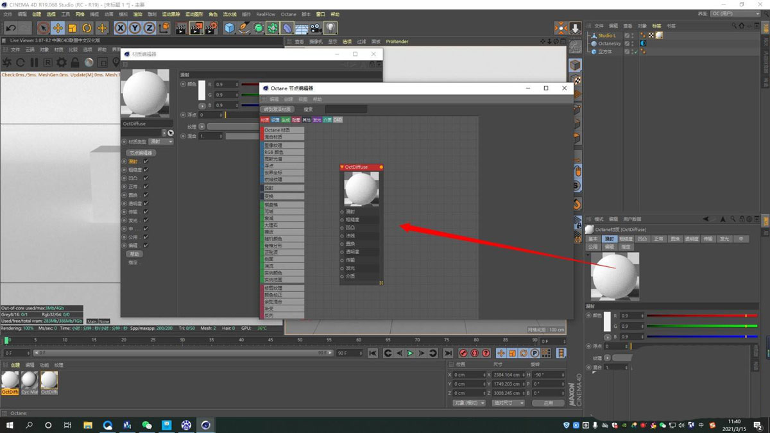This screenshot has width=770, height=433.
Task: Click the 节点编辑器 button in material editor
Action: point(141,153)
